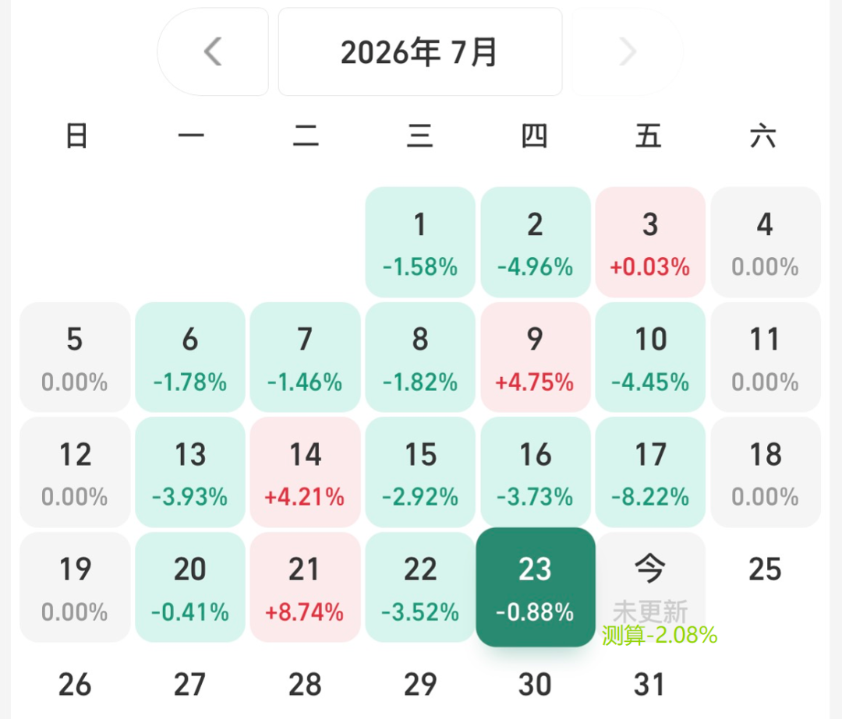Select July 2 showing -4.96%
The image size is (842, 719).
(x=536, y=242)
